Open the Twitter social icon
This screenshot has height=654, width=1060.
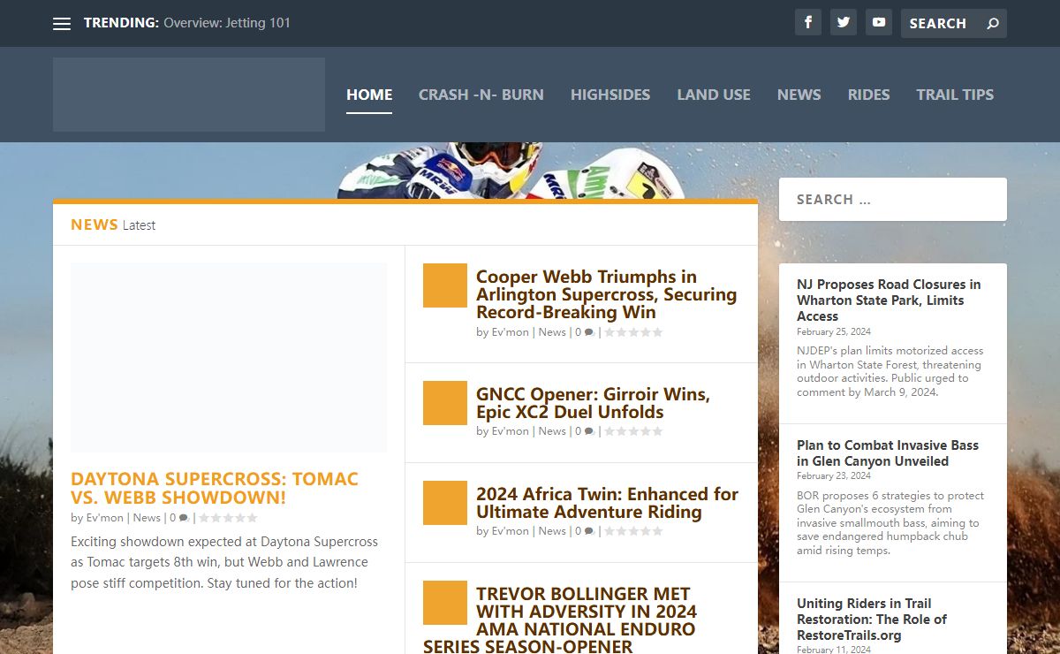(844, 22)
